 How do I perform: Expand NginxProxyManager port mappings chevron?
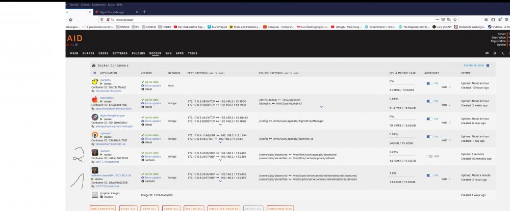click(x=220, y=125)
